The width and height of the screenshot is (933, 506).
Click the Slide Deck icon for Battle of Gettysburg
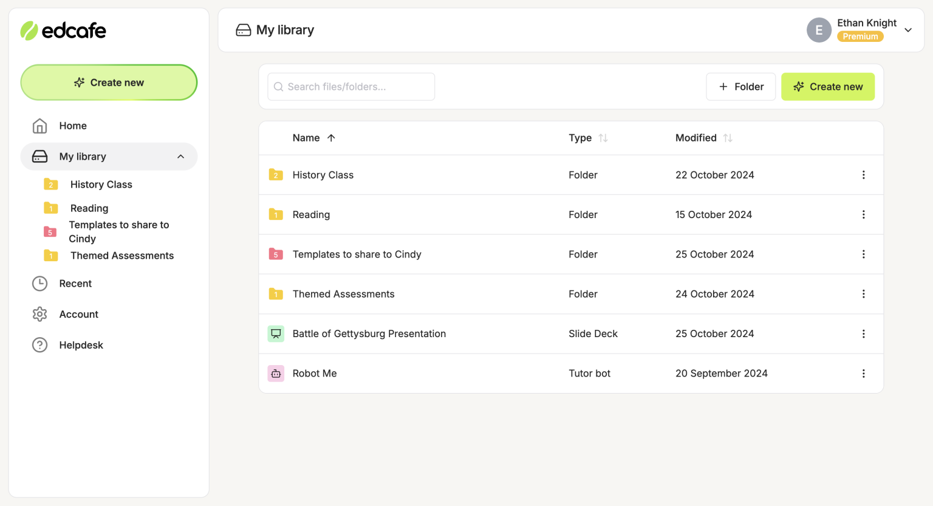click(x=276, y=333)
